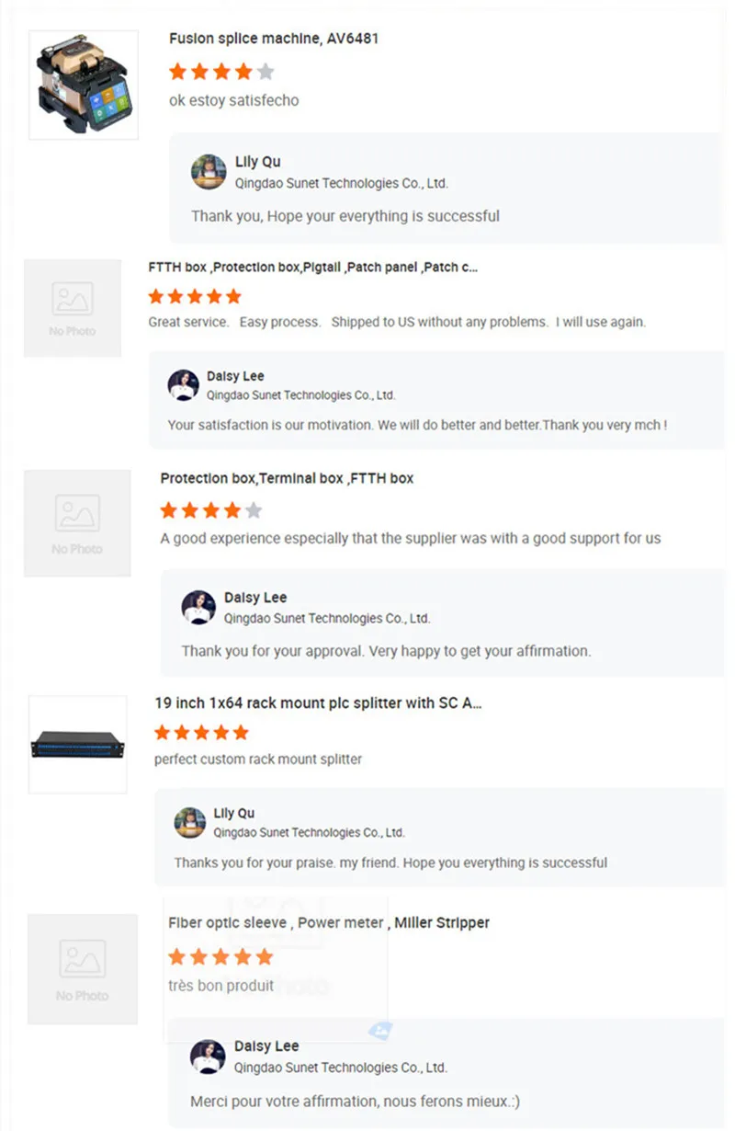Click Lily Qu's avatar in first reply

pyautogui.click(x=209, y=172)
